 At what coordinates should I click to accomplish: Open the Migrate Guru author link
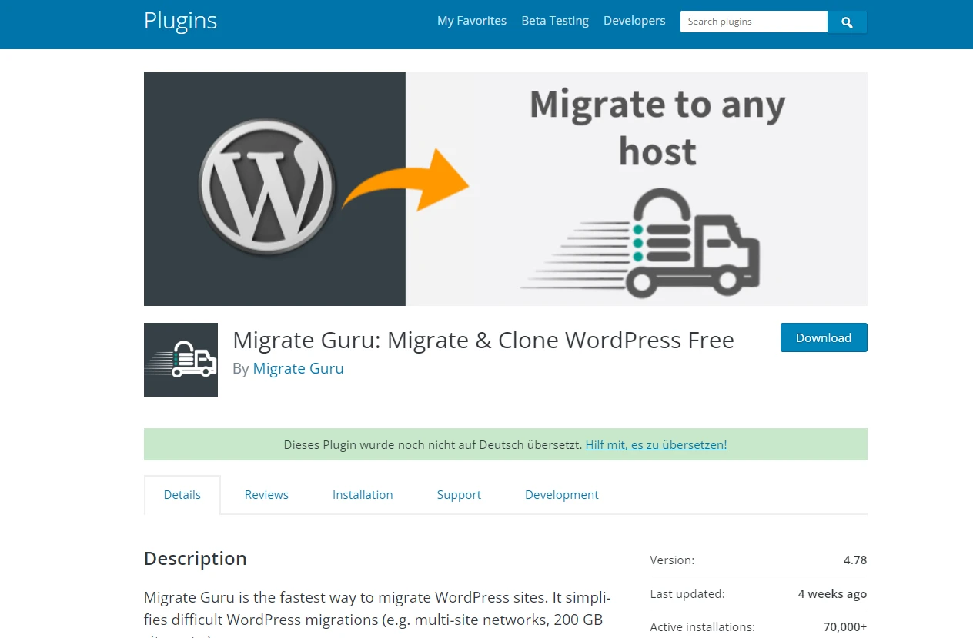click(298, 368)
